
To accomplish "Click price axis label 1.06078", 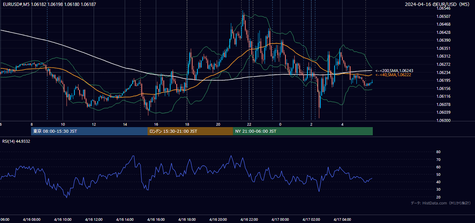I will pos(444,104).
